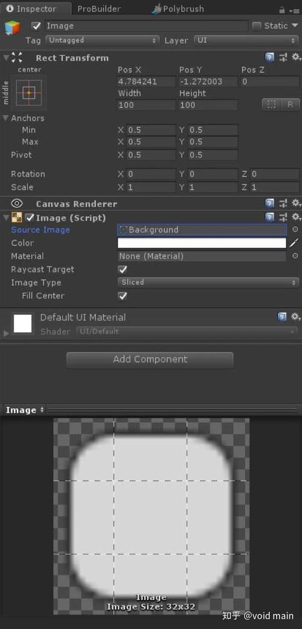Screen dimensions: 302x629
Task: Click the Add Component button
Action: pyautogui.click(x=150, y=360)
